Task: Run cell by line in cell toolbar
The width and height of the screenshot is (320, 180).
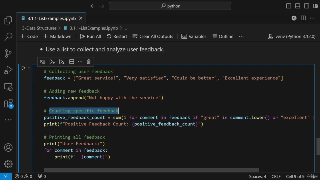Action: tap(42, 61)
